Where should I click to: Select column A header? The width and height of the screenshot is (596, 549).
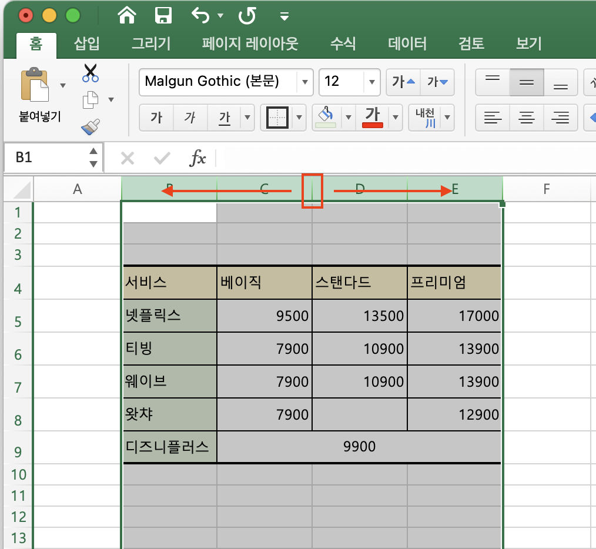click(78, 189)
